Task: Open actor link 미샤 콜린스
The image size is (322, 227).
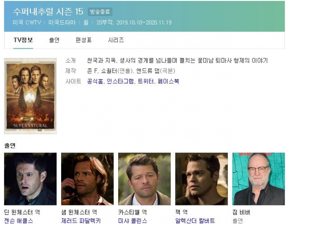Action: [132, 221]
